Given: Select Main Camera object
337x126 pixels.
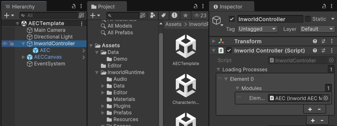Looking at the screenshot, I should (49, 30).
